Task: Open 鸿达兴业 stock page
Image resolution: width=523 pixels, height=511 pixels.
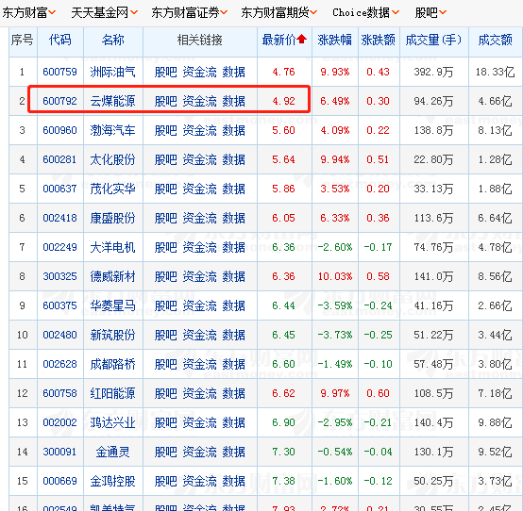Action: [112, 422]
